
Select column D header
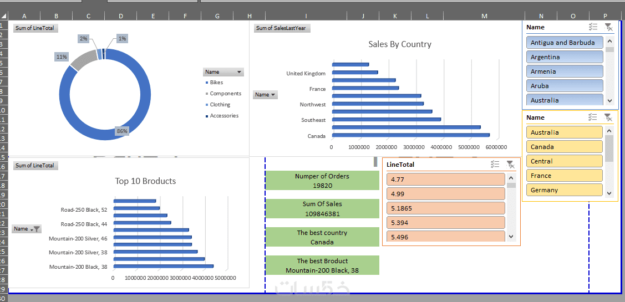click(x=121, y=16)
